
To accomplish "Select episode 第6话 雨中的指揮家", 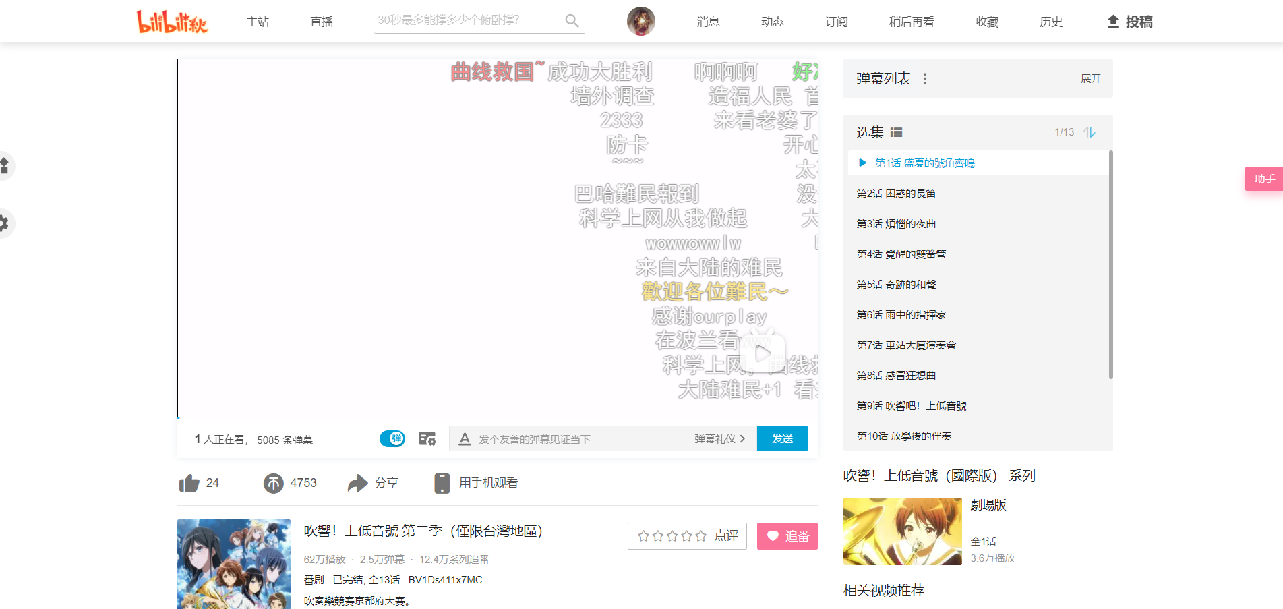I will click(x=978, y=315).
